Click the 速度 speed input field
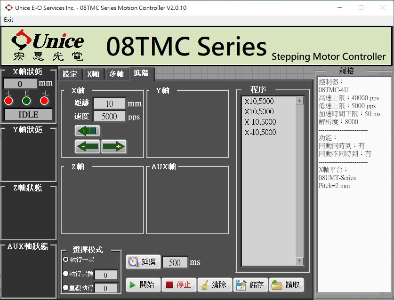This screenshot has height=300, width=394. point(109,117)
